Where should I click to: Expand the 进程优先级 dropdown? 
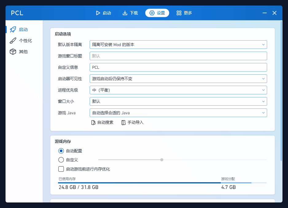coord(178,90)
